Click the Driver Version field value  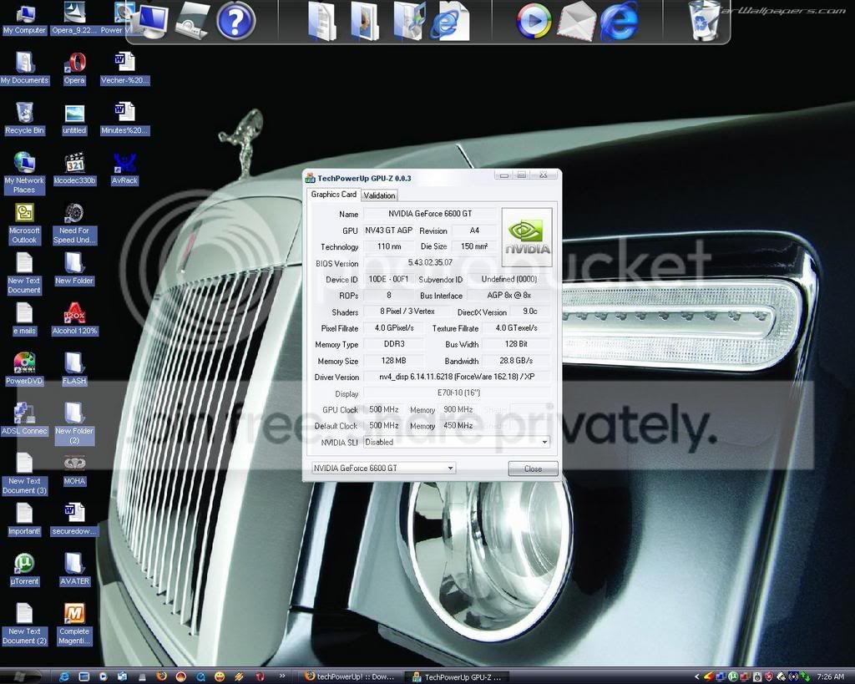[x=457, y=377]
